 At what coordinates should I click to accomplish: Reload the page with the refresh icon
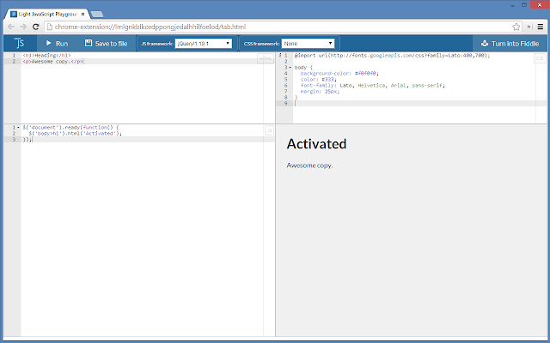coord(36,27)
